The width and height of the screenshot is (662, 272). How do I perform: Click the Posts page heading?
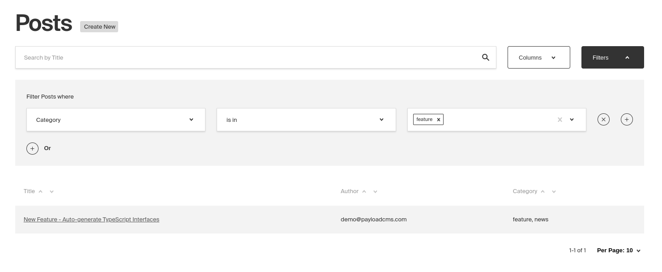click(x=43, y=22)
